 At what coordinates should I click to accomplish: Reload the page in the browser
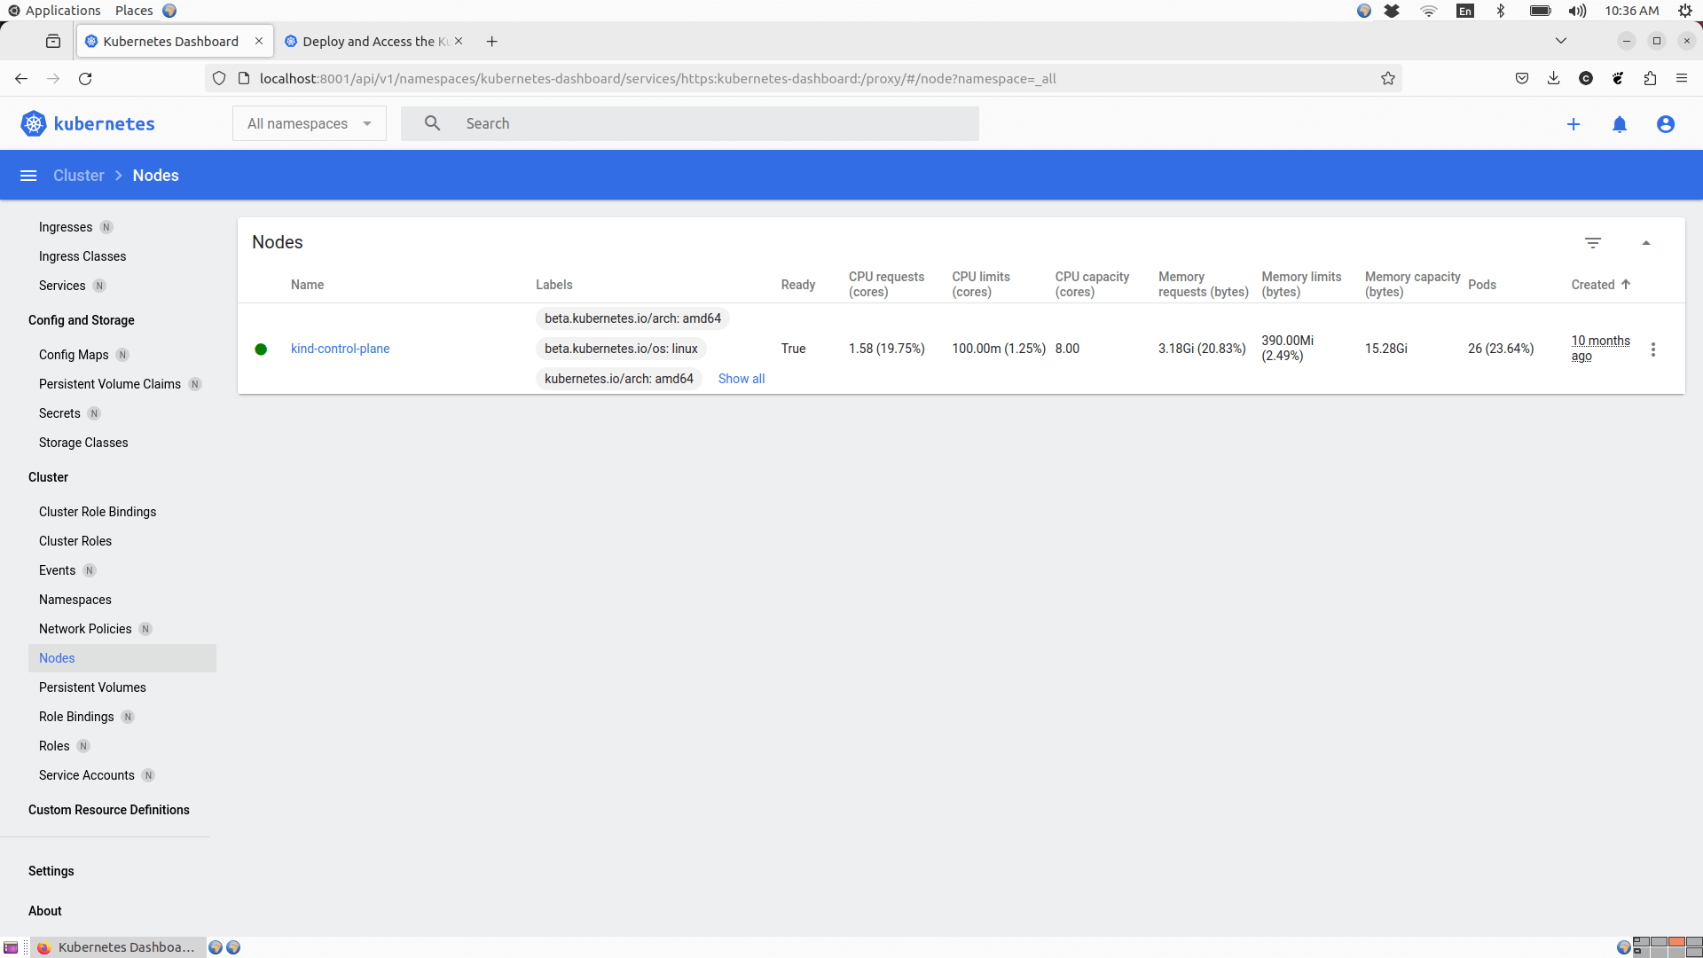coord(85,78)
